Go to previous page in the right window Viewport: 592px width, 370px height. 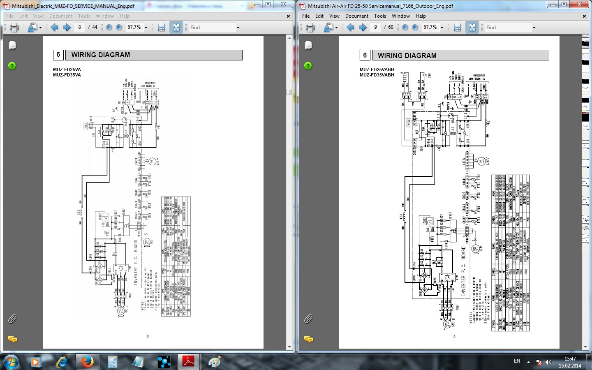click(350, 28)
